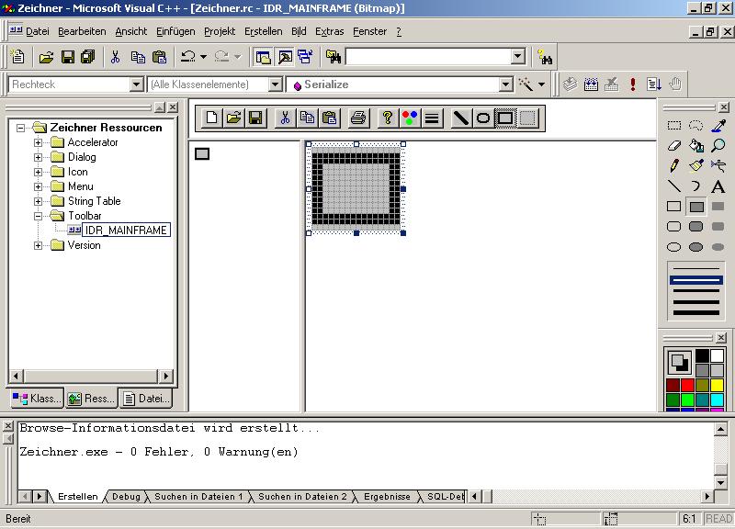The height and width of the screenshot is (529, 735).
Task: Click the diagonal line button in edited toolbar
Action: 460,118
